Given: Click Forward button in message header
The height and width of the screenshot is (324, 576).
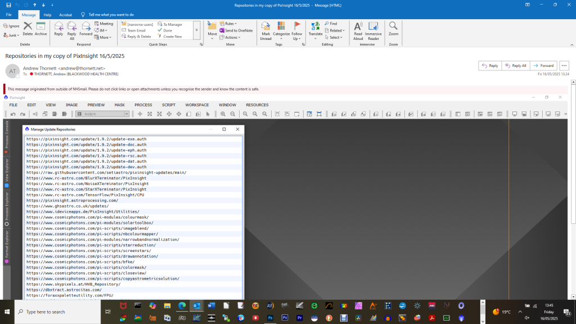Looking at the screenshot, I should [543, 65].
